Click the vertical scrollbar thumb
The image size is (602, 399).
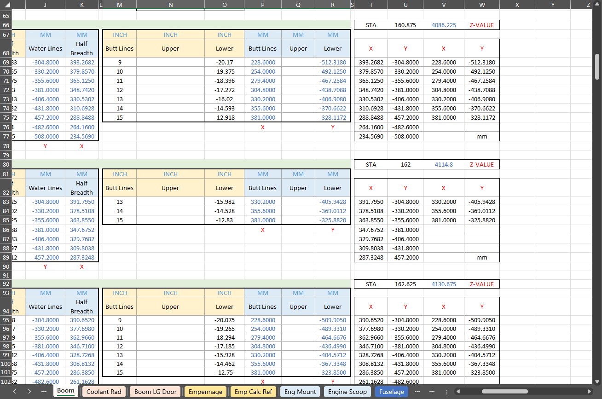coord(597,67)
